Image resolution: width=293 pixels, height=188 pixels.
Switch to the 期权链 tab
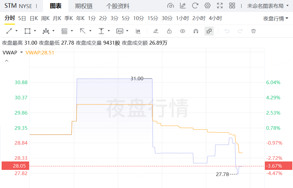(84, 6)
